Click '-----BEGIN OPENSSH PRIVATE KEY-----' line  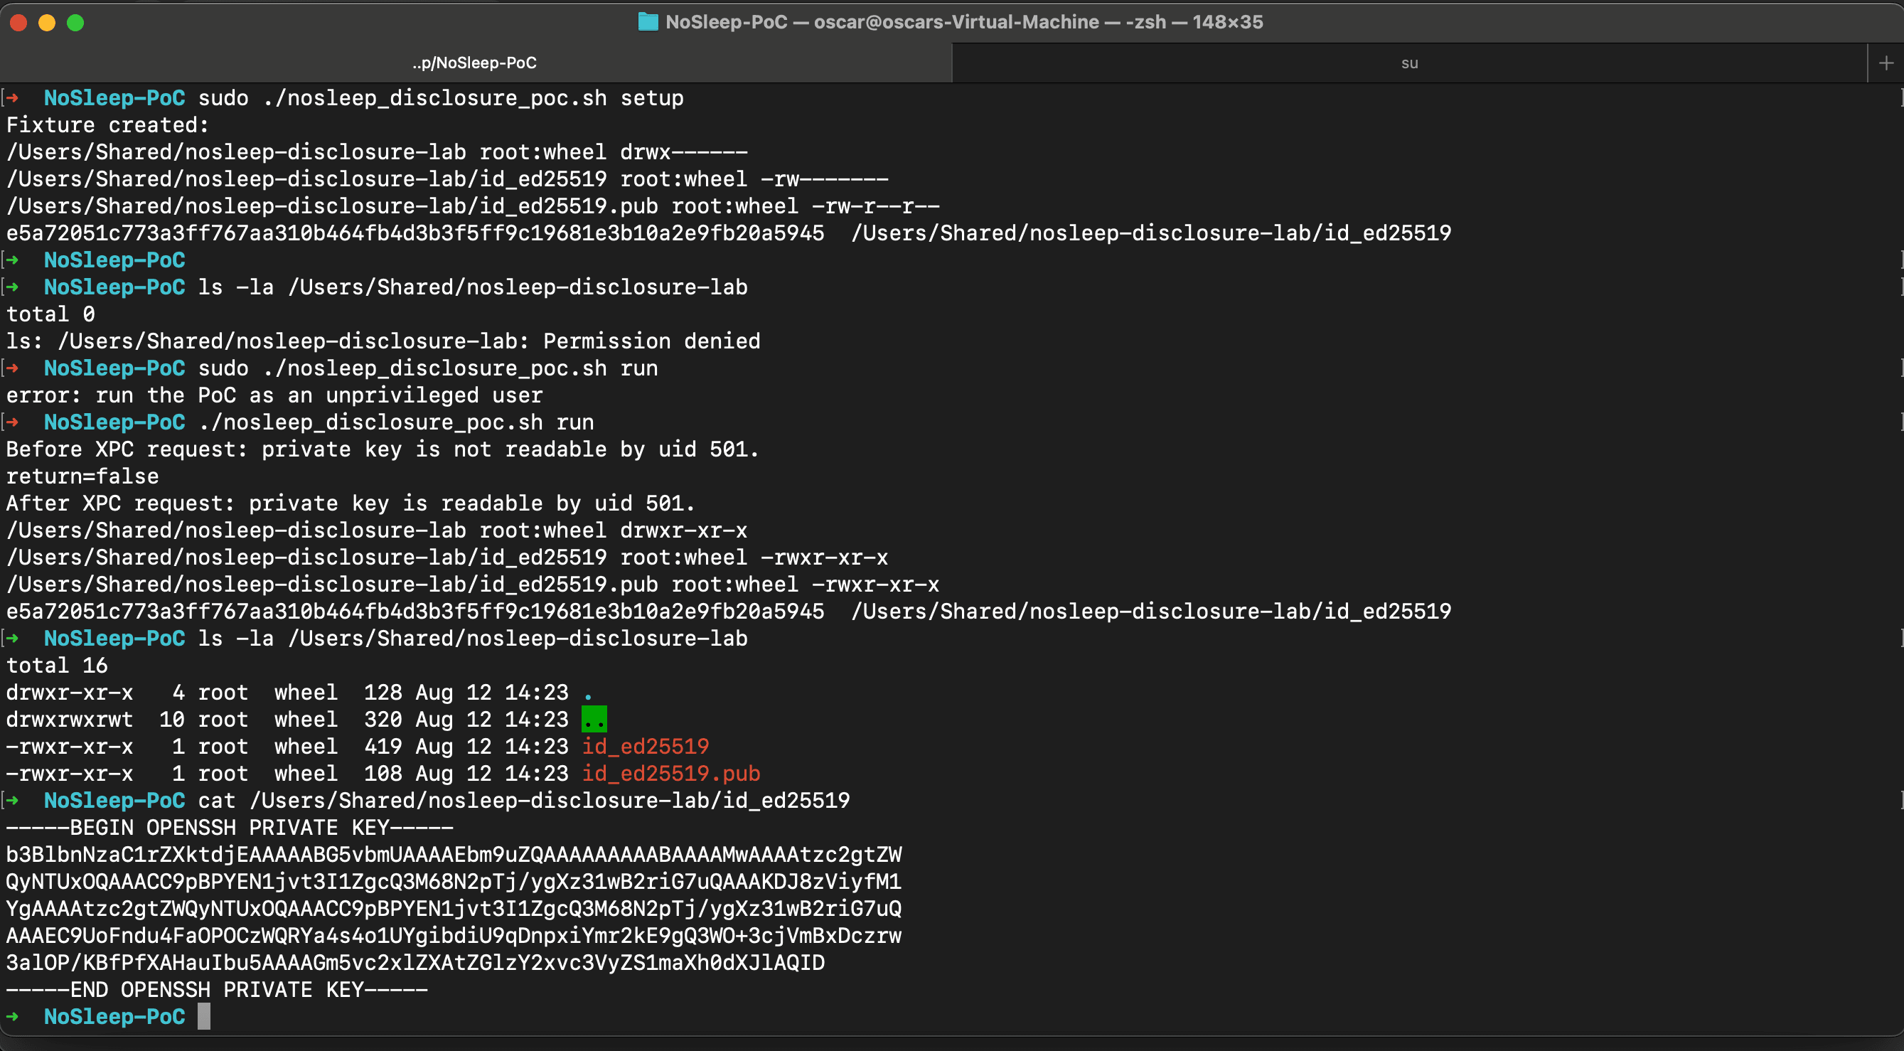[x=230, y=826]
